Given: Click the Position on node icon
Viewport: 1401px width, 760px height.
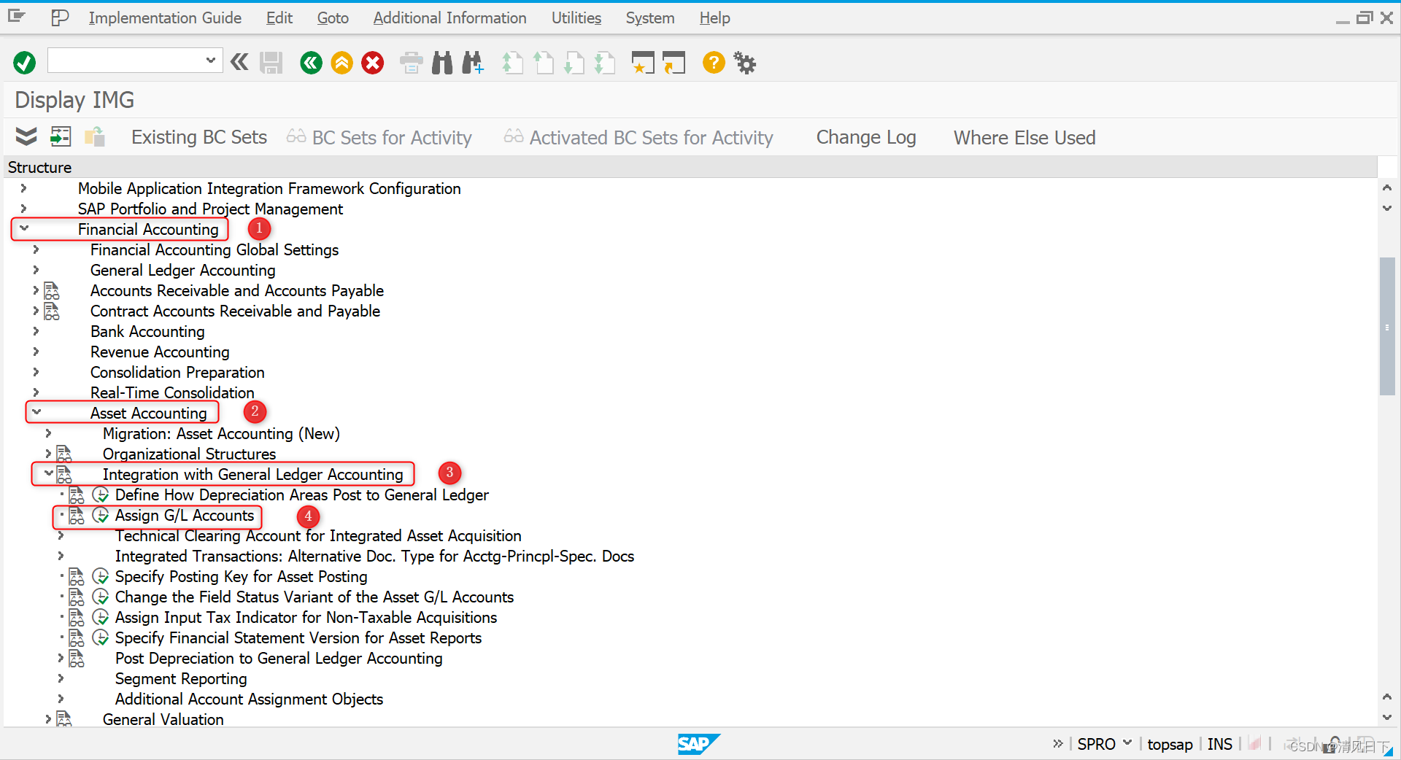Looking at the screenshot, I should tap(61, 136).
